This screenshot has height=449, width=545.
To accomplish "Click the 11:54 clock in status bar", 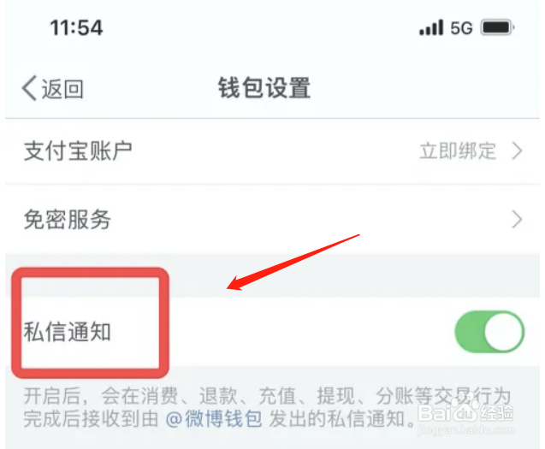I will tap(76, 27).
